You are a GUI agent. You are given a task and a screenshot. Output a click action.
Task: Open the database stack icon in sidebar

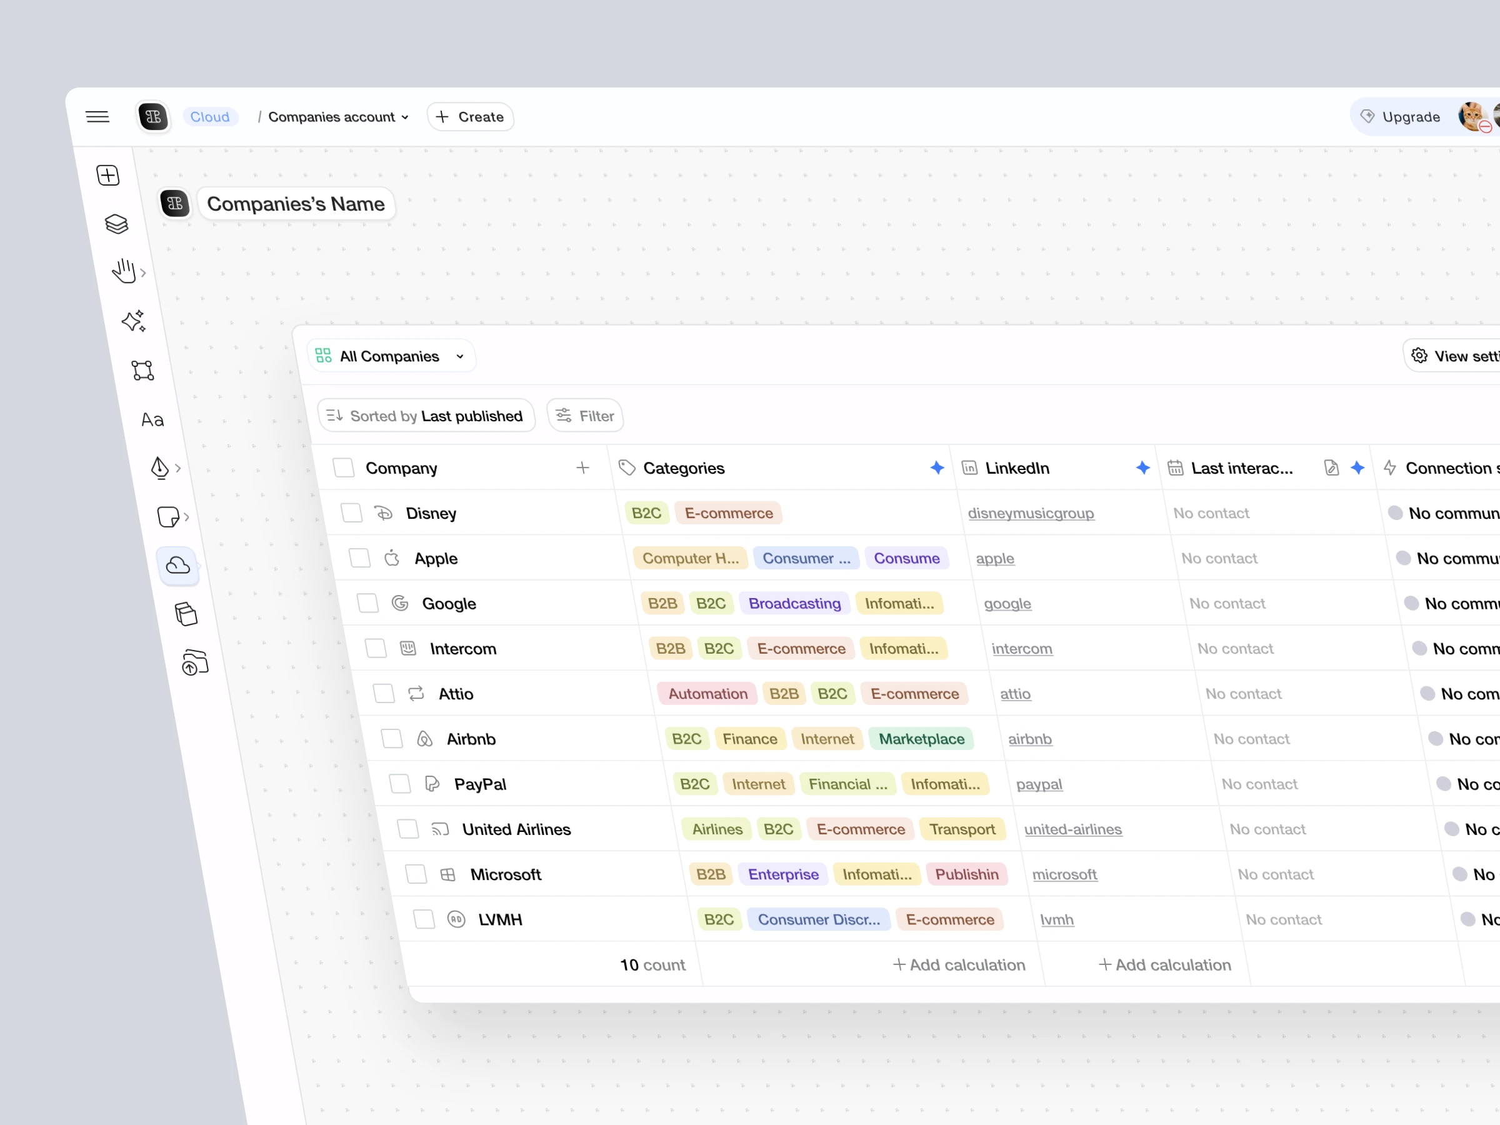186,614
